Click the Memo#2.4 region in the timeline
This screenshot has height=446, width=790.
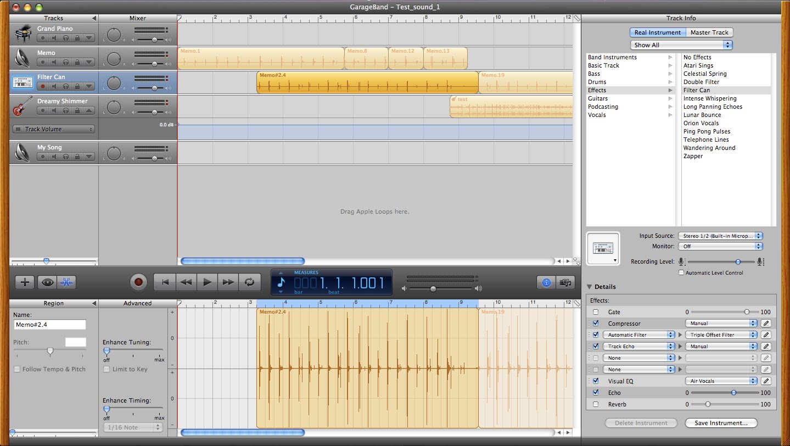pos(367,82)
